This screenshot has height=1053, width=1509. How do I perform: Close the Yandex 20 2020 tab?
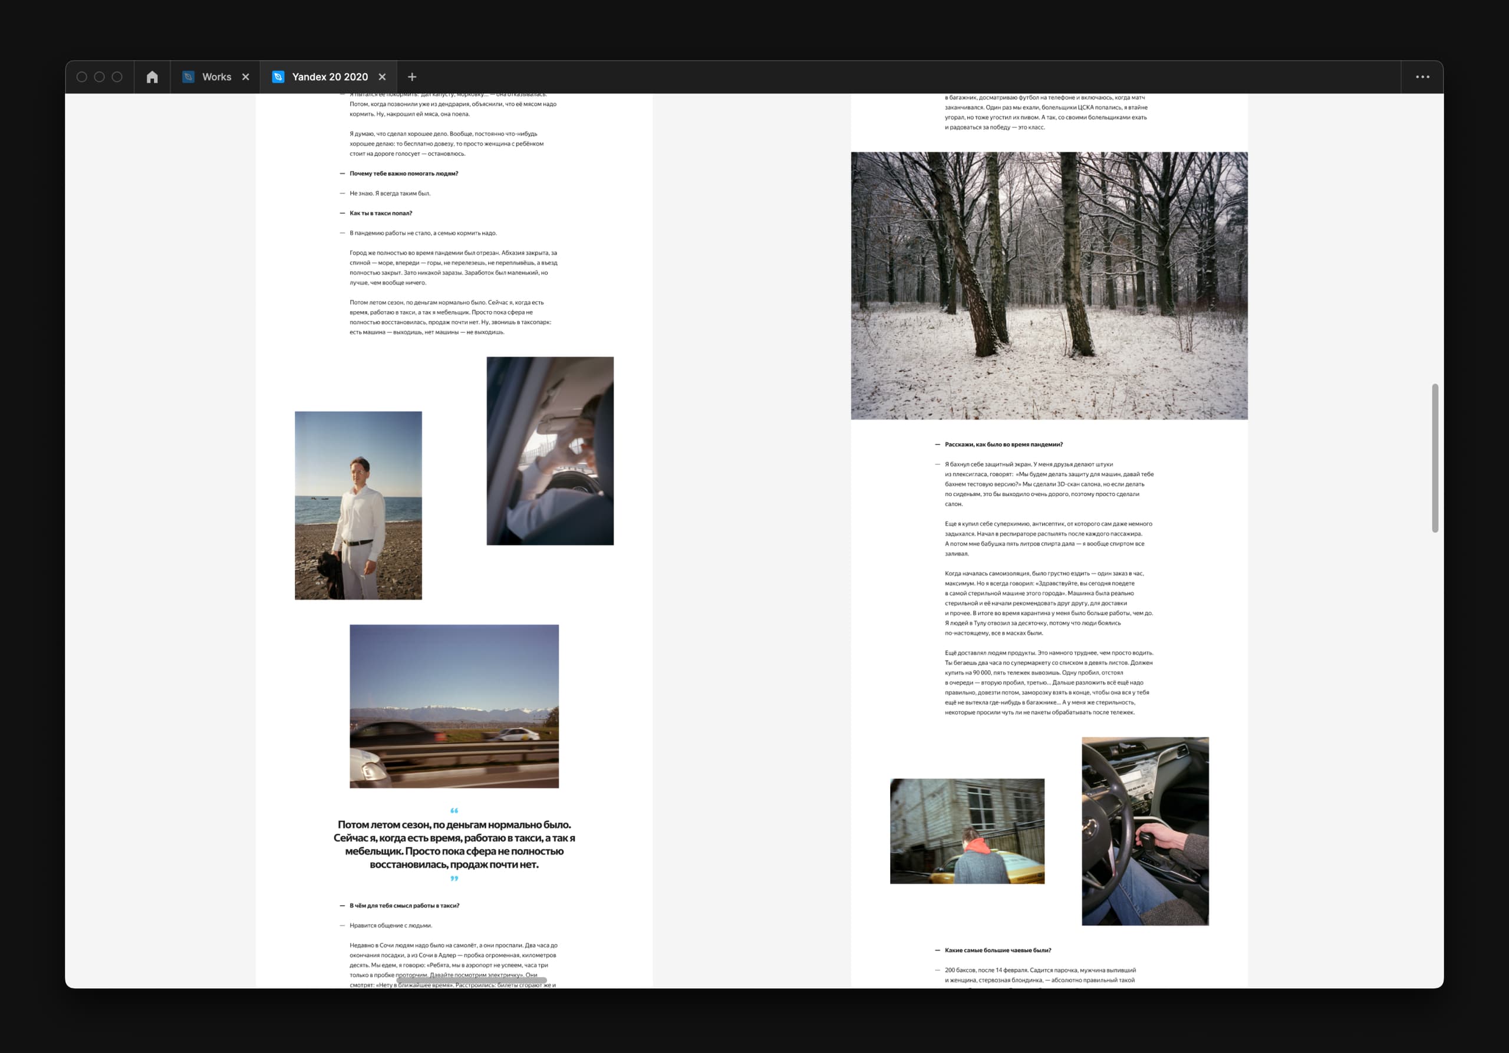(x=382, y=77)
